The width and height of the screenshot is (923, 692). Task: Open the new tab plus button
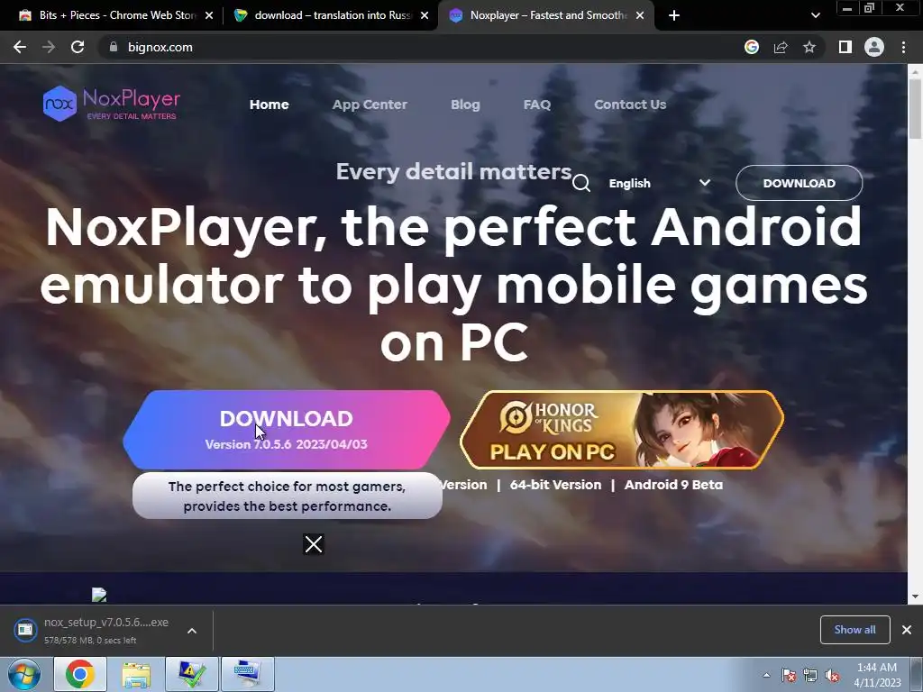click(x=674, y=15)
